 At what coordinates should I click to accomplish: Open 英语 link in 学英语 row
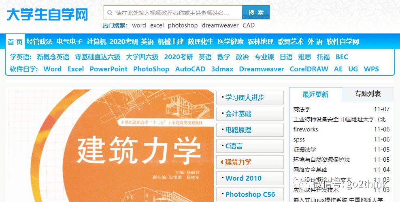click(205, 57)
